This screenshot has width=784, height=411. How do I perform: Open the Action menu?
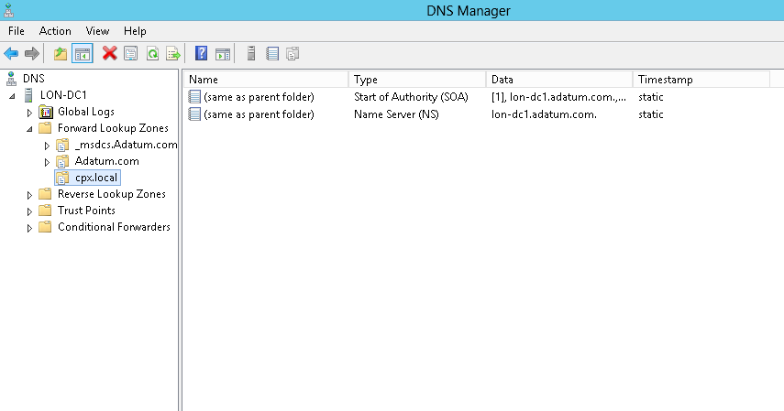(x=55, y=31)
